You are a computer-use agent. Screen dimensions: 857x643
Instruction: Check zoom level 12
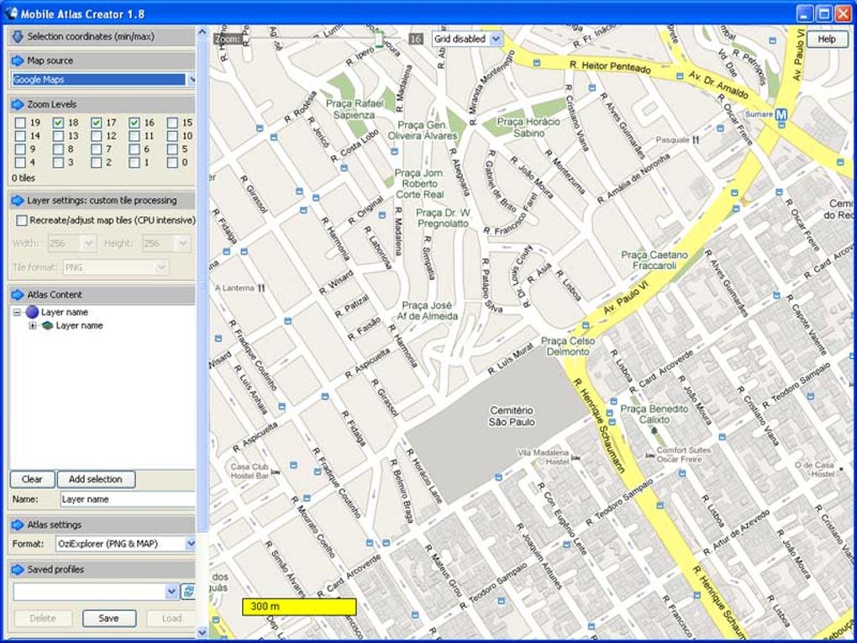97,136
